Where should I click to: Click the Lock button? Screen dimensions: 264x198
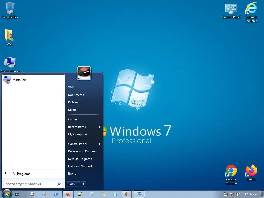point(73,184)
